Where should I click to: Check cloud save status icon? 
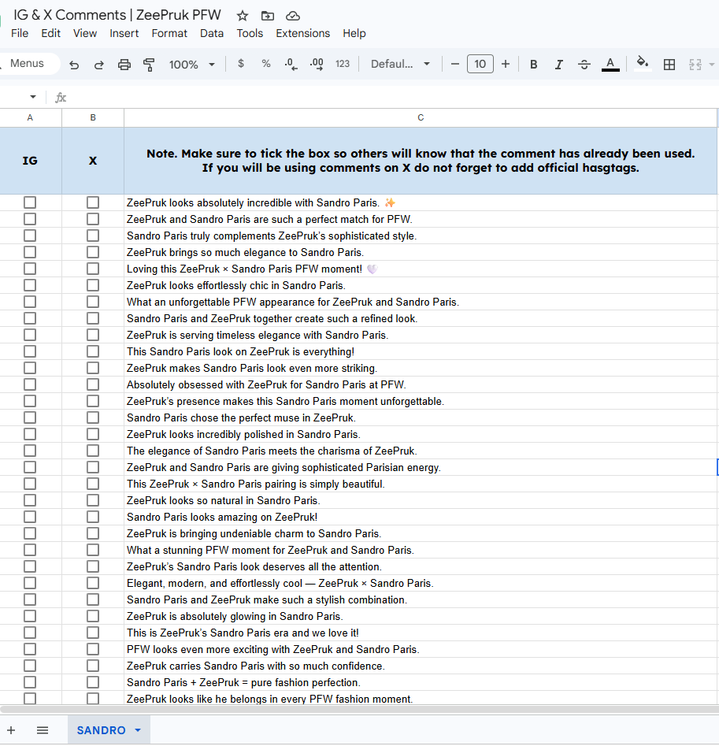(293, 16)
